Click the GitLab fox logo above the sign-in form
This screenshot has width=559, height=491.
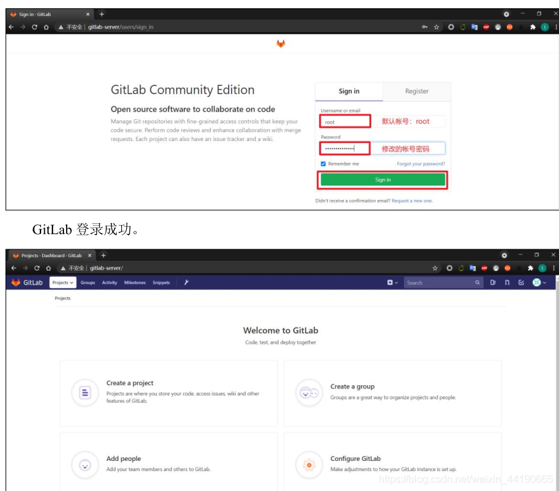pos(281,44)
